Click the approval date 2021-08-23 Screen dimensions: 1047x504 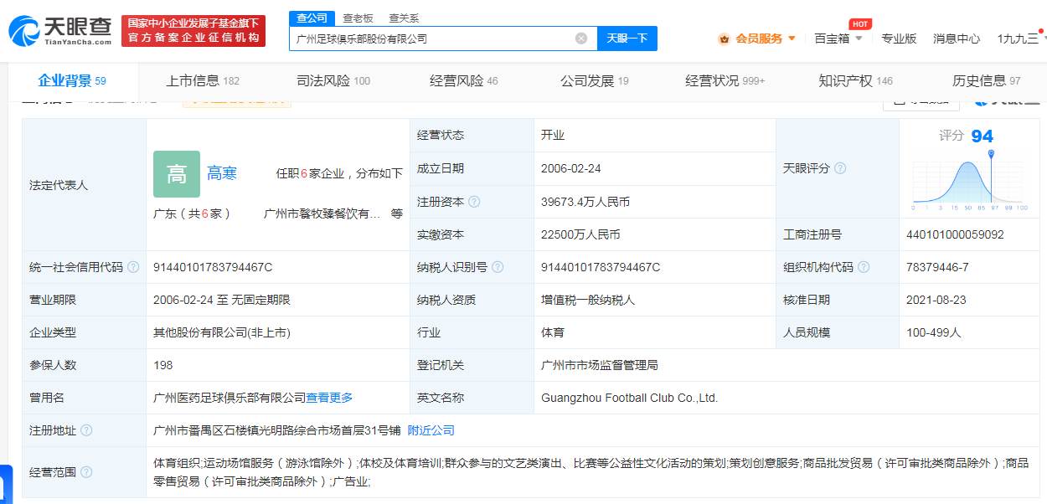[x=936, y=300]
